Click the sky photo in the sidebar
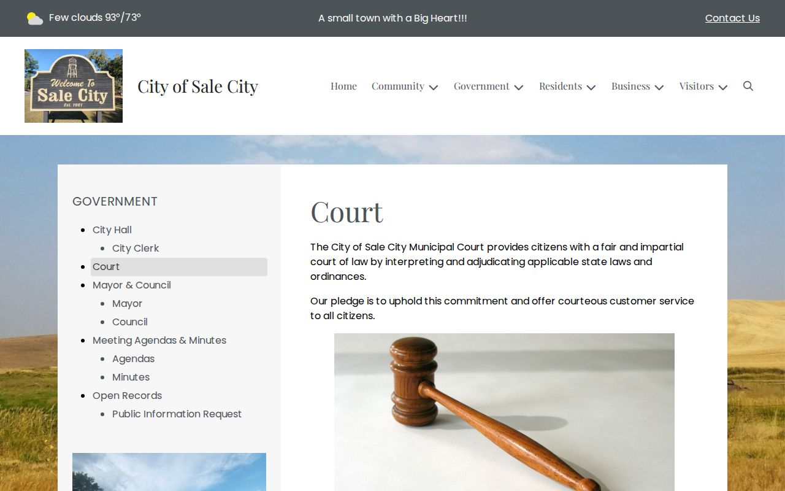785x491 pixels. tap(169, 472)
